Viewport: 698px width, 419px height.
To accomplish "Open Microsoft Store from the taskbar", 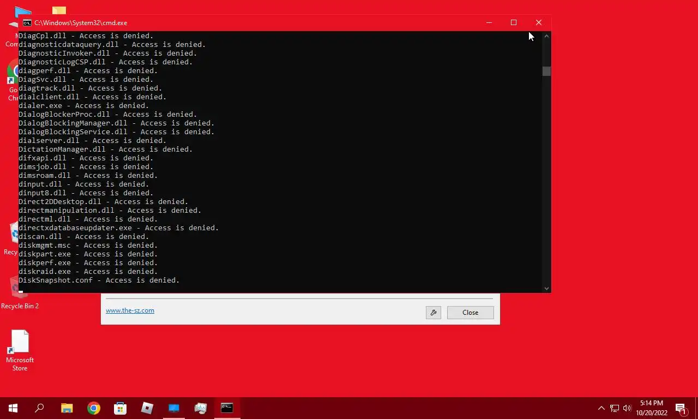I will coord(120,408).
